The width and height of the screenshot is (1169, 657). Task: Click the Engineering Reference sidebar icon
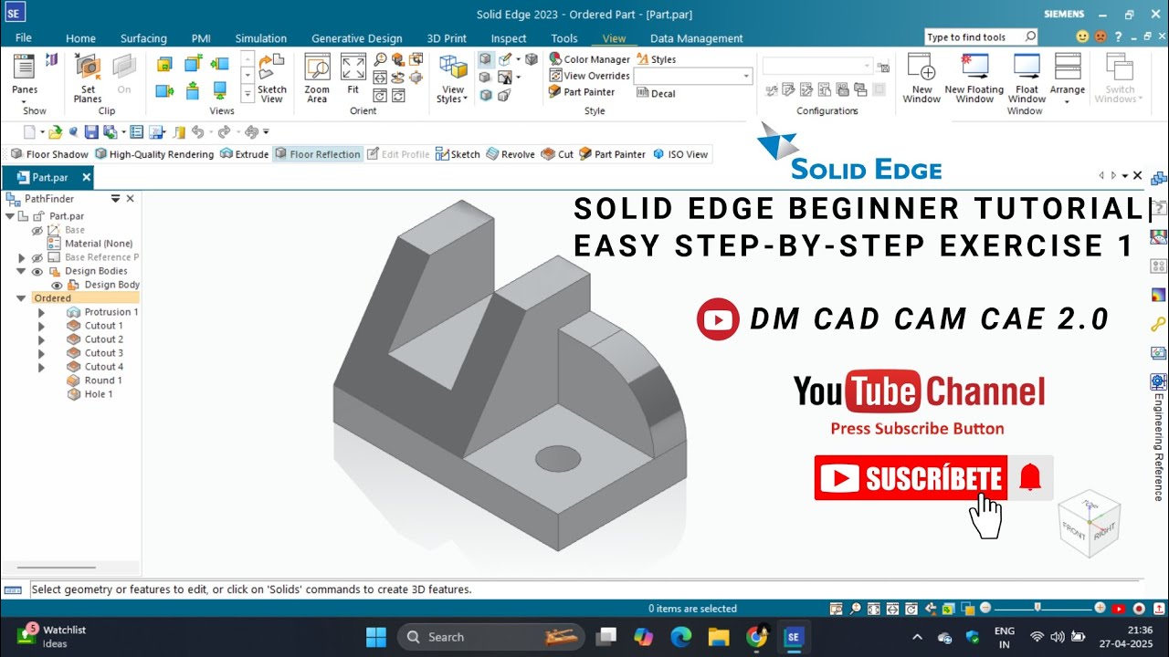tap(1158, 381)
